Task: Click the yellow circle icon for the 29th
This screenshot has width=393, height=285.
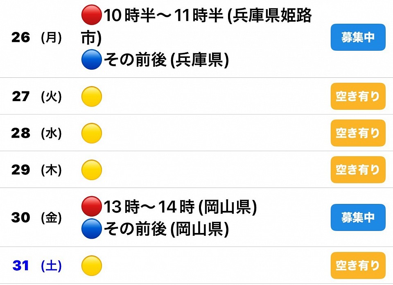Action: pyautogui.click(x=91, y=170)
